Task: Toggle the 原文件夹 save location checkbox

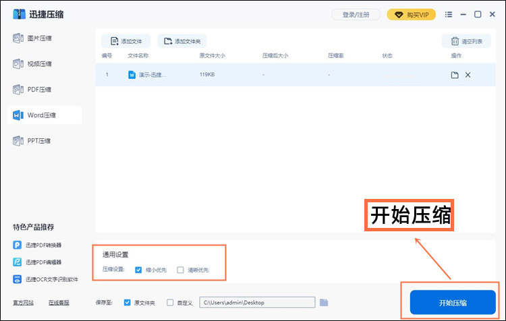Action: pos(128,303)
